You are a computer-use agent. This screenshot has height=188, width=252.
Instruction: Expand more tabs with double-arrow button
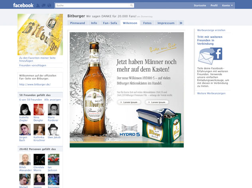coord(181,23)
